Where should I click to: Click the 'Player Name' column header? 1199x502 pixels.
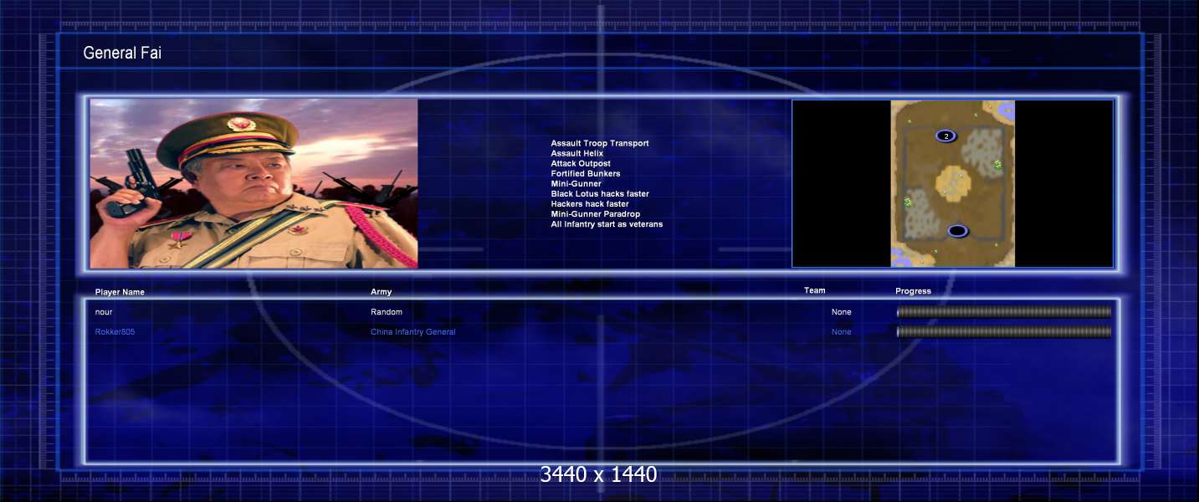pos(120,292)
